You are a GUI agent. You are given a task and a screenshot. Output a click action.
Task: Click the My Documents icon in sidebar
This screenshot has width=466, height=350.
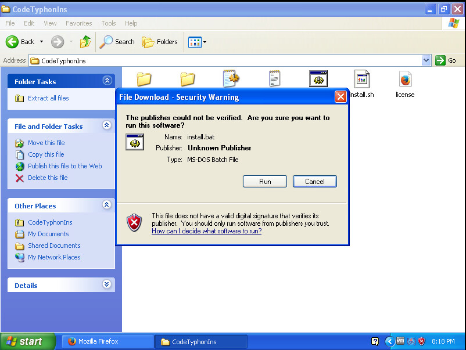coord(20,234)
